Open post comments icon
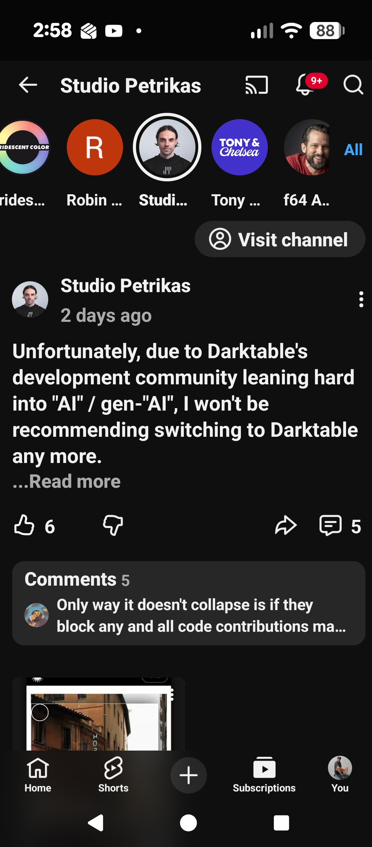The image size is (372, 847). 330,525
